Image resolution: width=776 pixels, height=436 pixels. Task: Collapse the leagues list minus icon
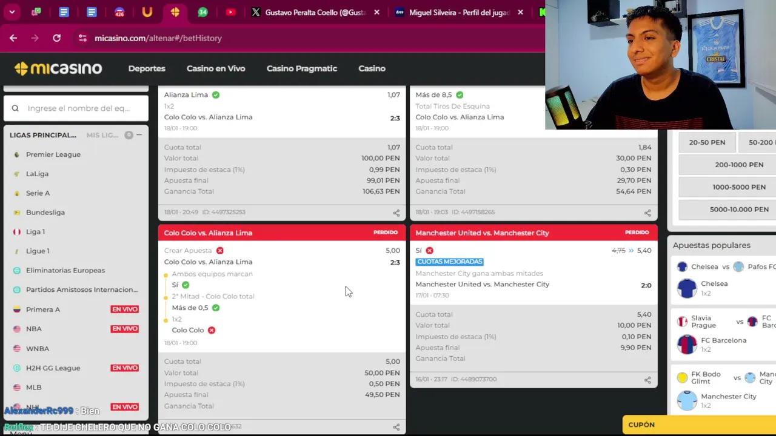139,135
